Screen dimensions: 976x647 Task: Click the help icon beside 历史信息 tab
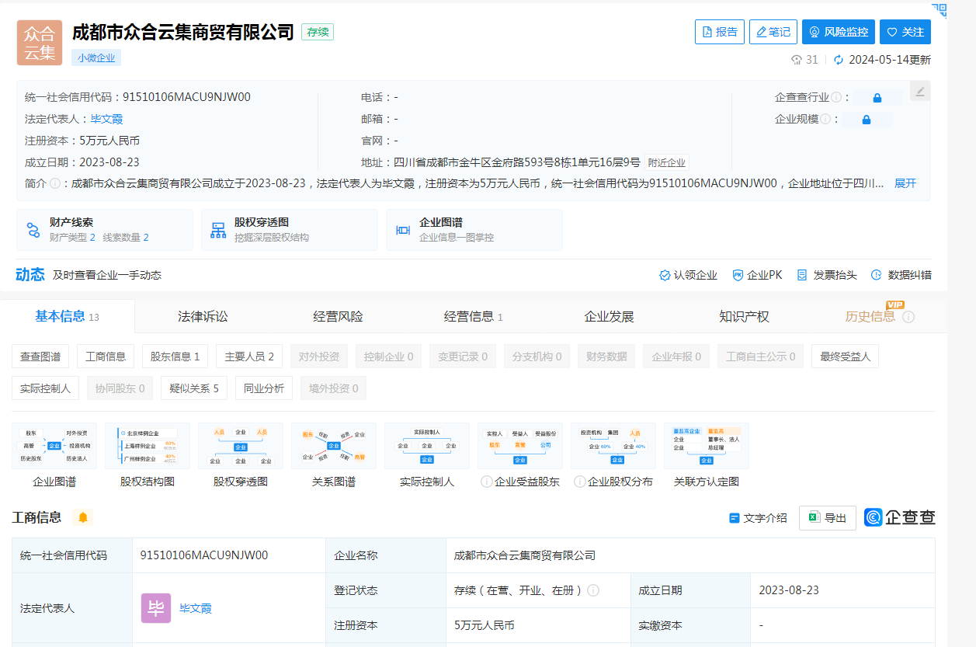click(x=908, y=317)
